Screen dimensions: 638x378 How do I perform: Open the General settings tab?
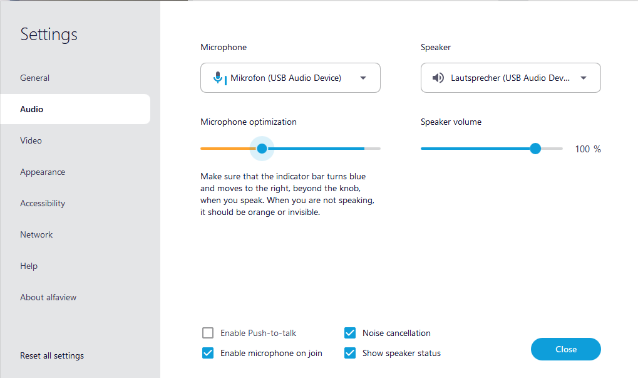click(x=35, y=78)
